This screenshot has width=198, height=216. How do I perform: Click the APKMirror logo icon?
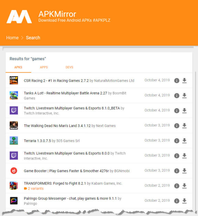pyautogui.click(x=19, y=17)
